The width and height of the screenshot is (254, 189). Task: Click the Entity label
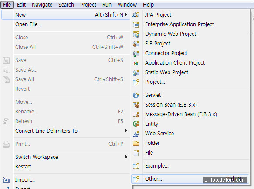152,124
